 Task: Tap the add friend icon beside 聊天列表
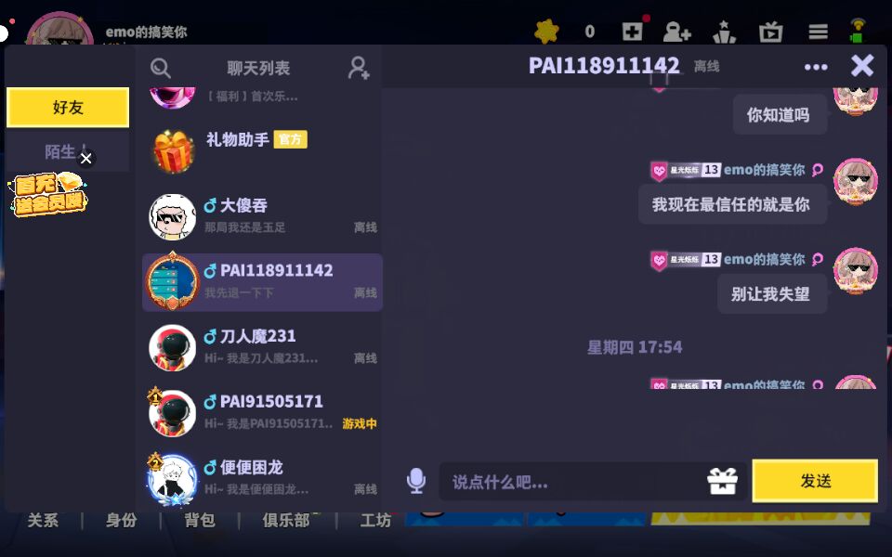point(359,68)
